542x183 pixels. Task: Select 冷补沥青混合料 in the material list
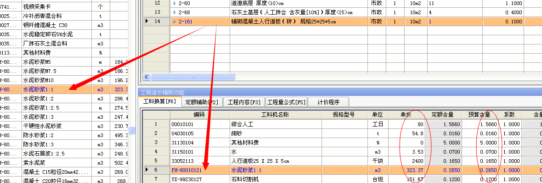[x=42, y=16]
